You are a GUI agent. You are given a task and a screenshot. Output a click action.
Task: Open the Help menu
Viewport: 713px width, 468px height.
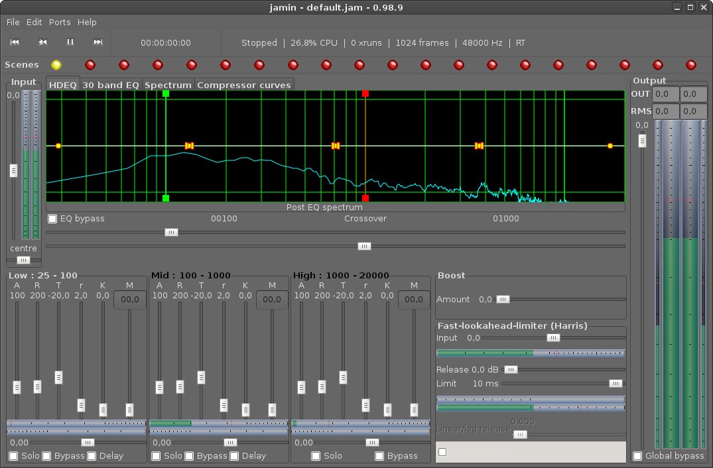point(87,23)
